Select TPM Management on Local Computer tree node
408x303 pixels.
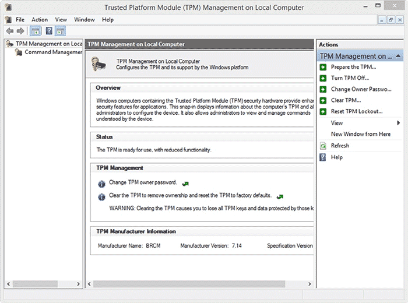click(48, 44)
